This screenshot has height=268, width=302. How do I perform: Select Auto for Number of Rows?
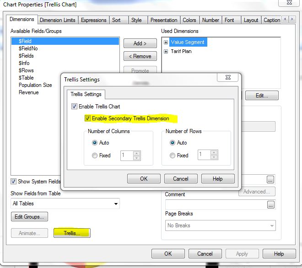pyautogui.click(x=173, y=143)
